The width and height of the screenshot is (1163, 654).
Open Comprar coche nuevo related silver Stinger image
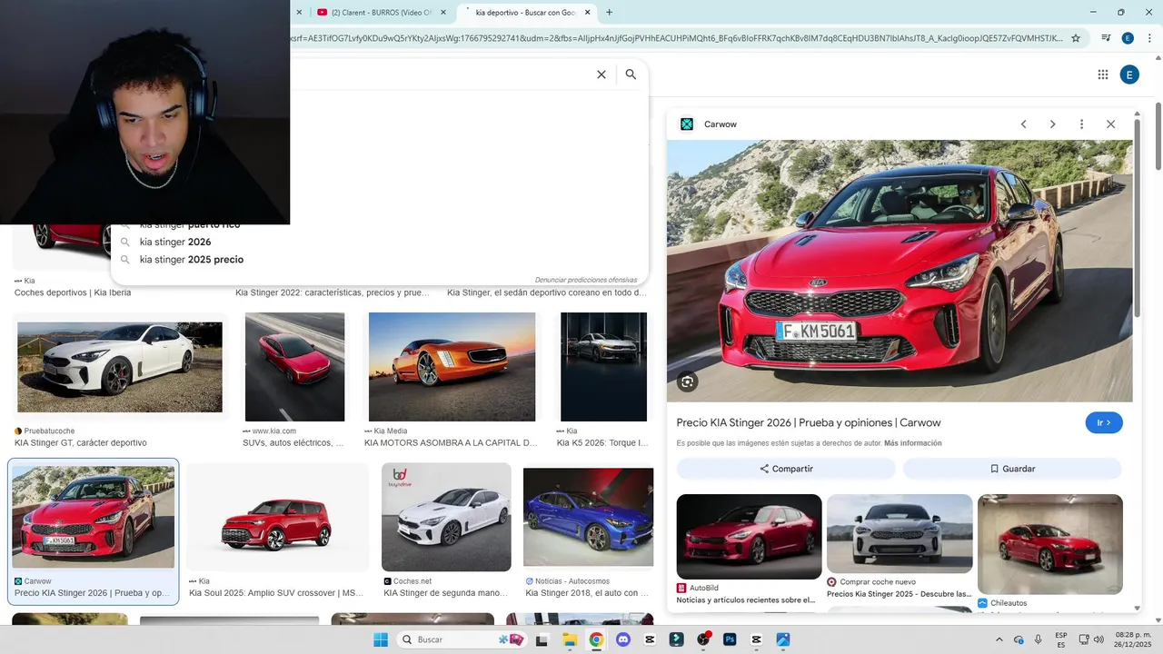900,533
